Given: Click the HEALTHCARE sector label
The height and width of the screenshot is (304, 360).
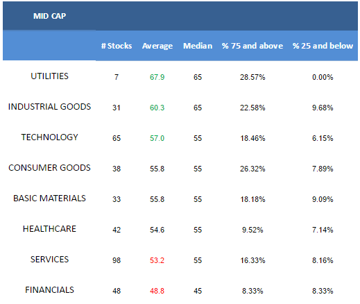Looking at the screenshot, I should point(49,229).
